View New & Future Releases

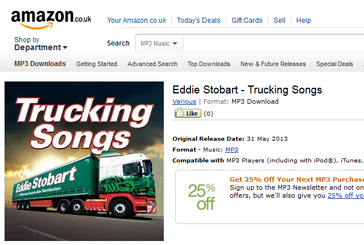273,64
